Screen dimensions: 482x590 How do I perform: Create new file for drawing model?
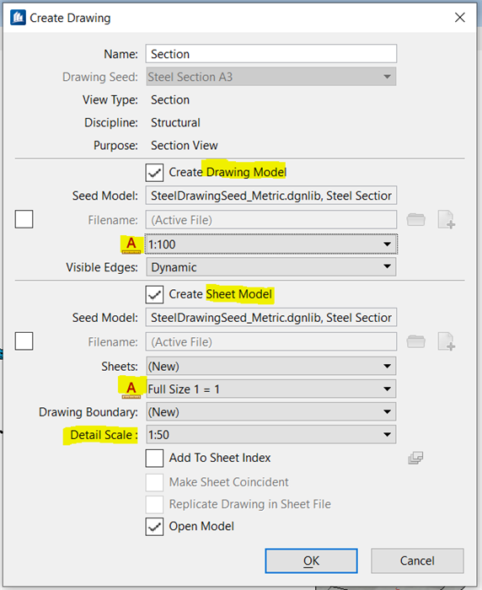pos(447,220)
